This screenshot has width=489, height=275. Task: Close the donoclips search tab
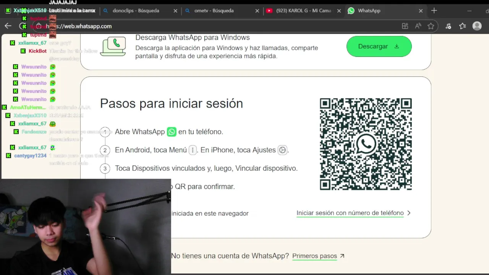175,11
